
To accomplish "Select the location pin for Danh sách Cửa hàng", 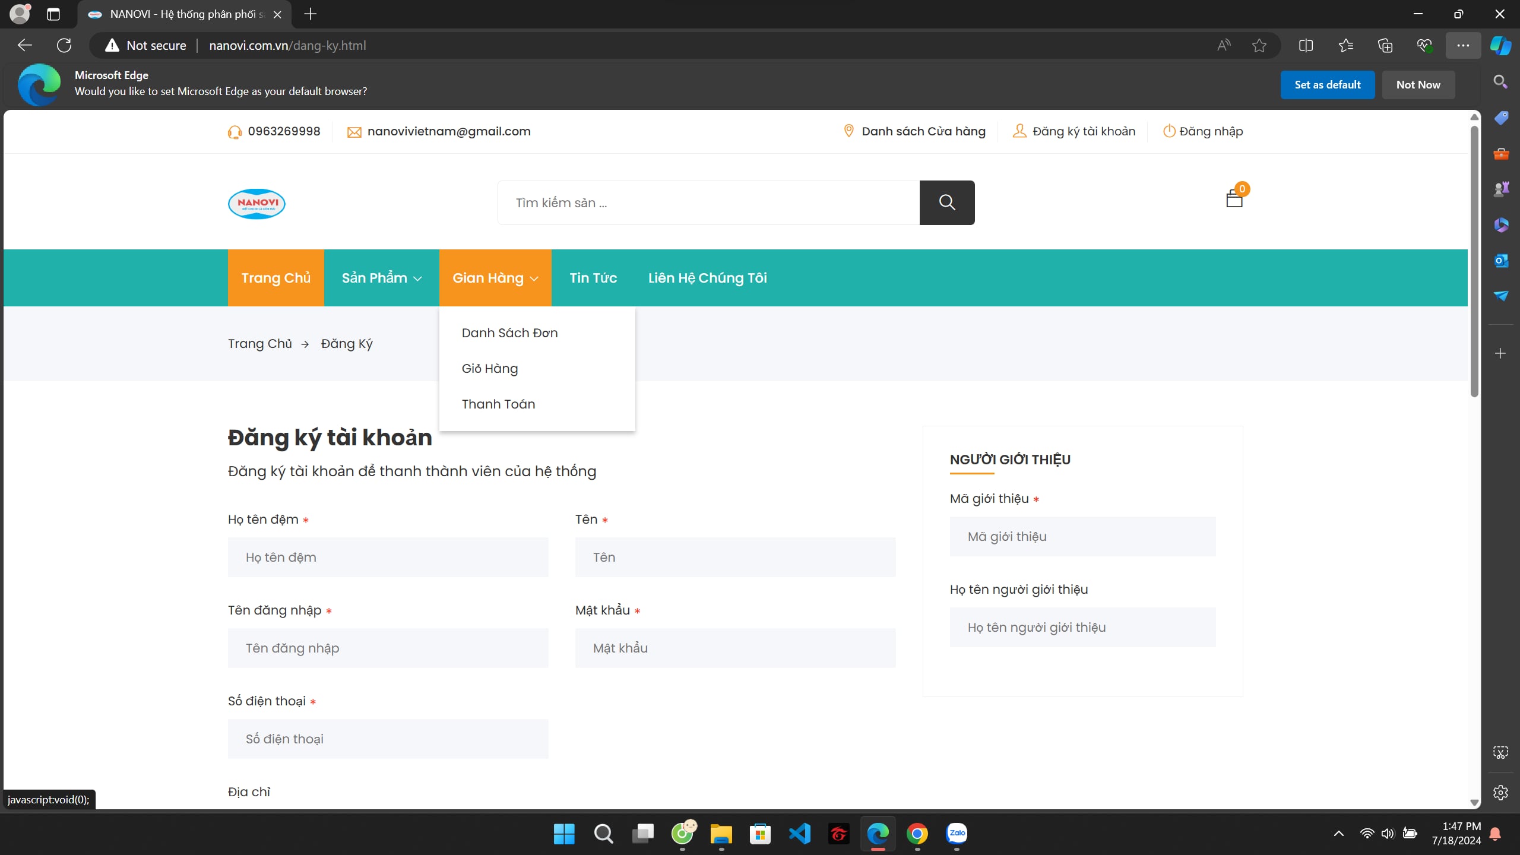I will pyautogui.click(x=847, y=131).
